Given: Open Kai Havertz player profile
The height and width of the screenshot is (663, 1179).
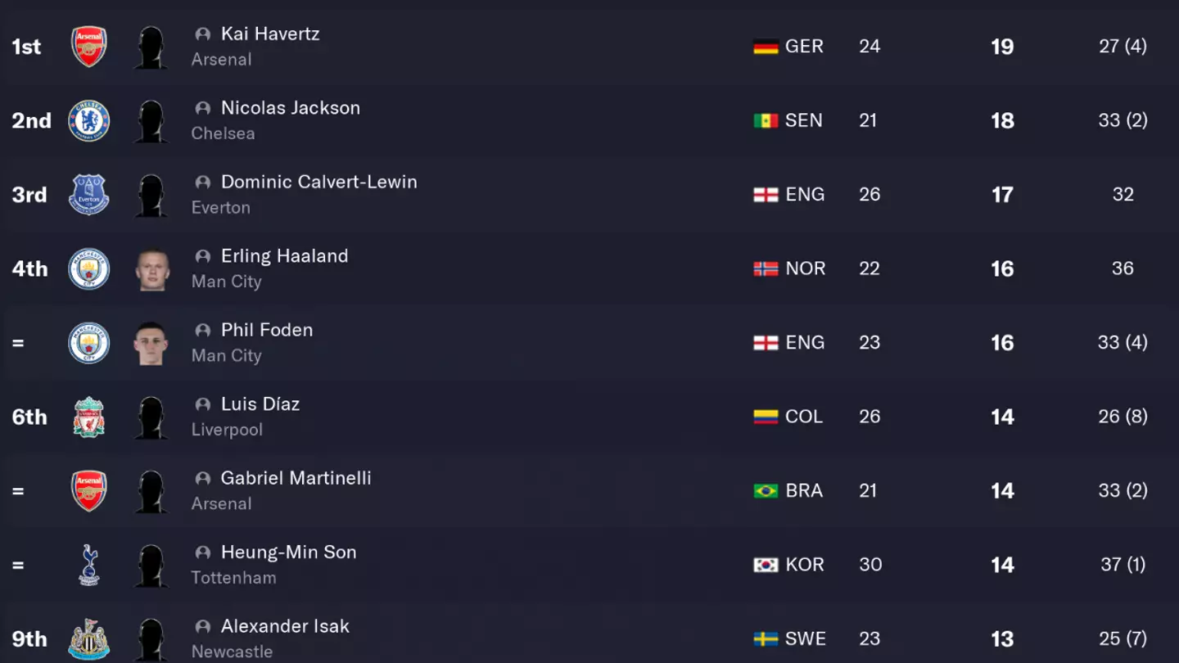Looking at the screenshot, I should pos(270,34).
